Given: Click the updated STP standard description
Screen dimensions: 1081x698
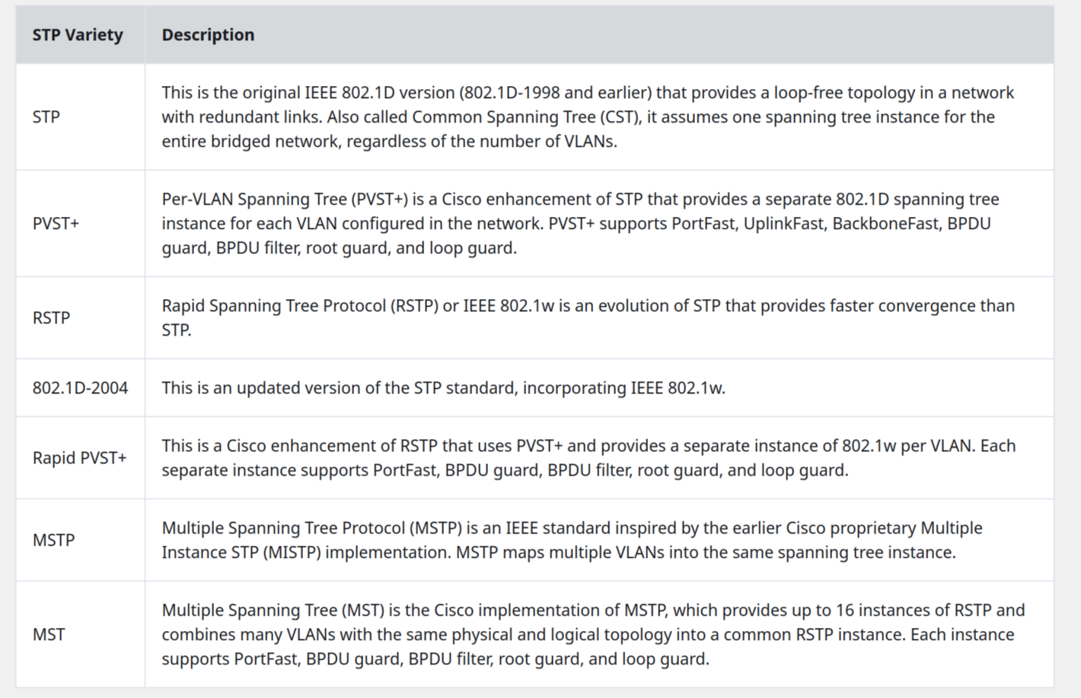Looking at the screenshot, I should click(443, 388).
